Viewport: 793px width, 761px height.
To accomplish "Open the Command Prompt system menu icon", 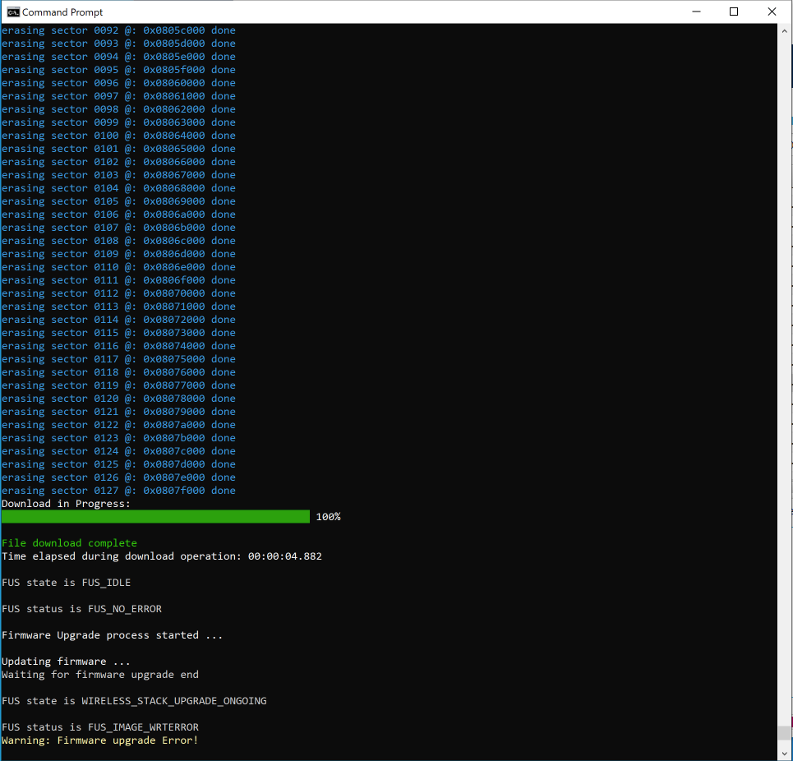I will (12, 12).
